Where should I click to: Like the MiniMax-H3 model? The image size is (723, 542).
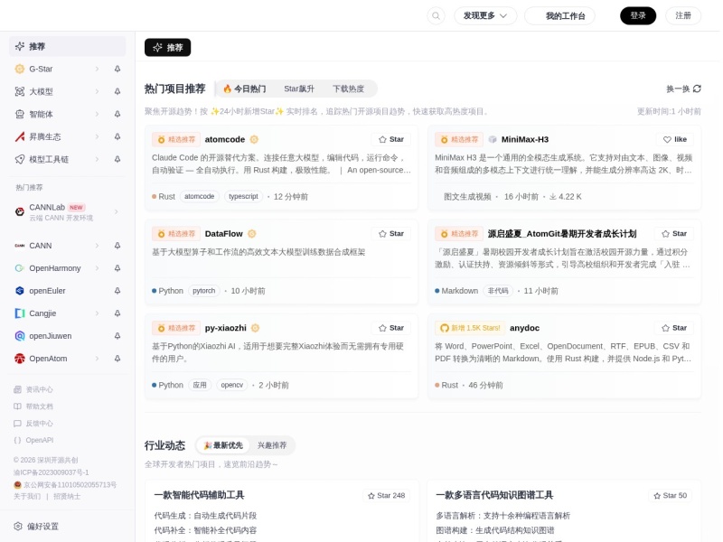674,139
